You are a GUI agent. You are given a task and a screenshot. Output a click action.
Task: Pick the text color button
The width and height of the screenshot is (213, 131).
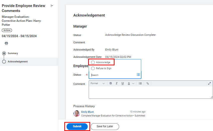pyautogui.click(x=129, y=83)
